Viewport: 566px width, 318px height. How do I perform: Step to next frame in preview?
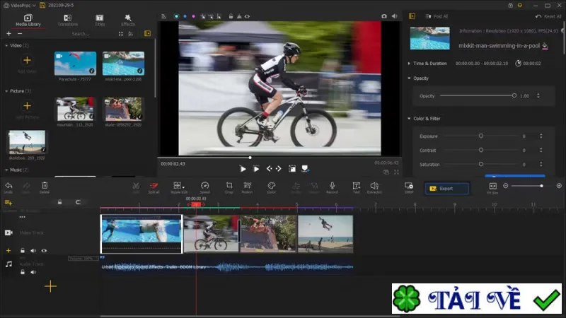[x=278, y=169]
